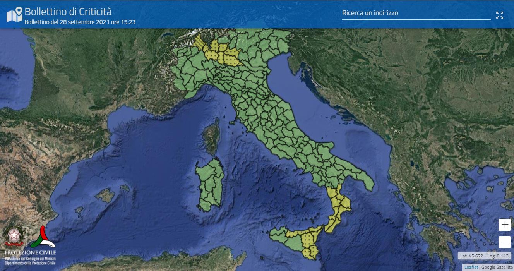This screenshot has width=514, height=271.
Task: Click the 'Bollettino di Criticità' title
Action: pyautogui.click(x=68, y=12)
